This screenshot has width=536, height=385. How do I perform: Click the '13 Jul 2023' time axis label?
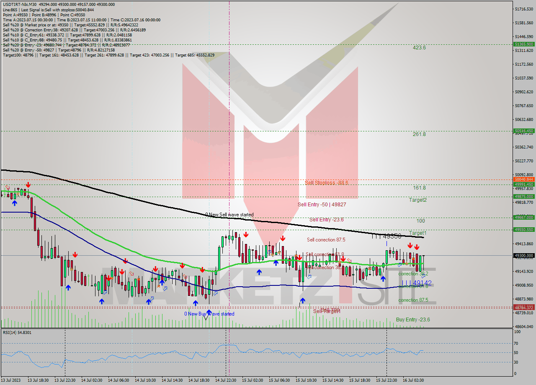11,380
